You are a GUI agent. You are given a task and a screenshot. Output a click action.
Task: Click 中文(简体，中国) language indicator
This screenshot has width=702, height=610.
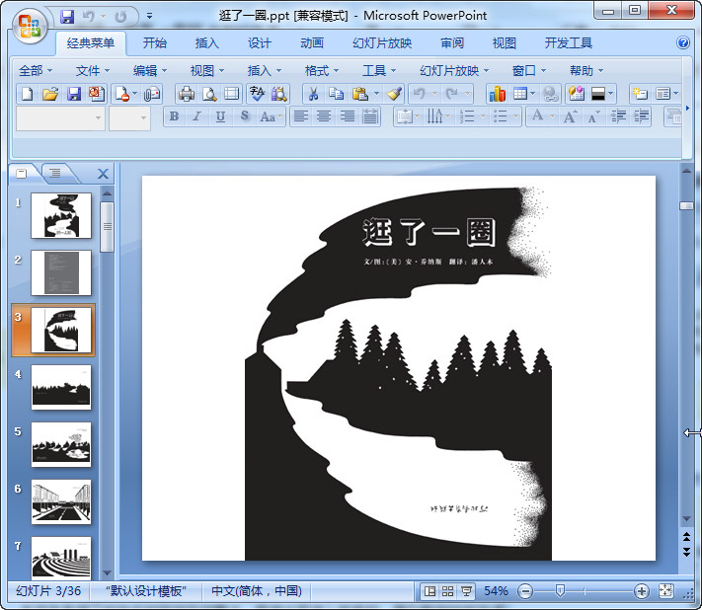click(x=257, y=591)
